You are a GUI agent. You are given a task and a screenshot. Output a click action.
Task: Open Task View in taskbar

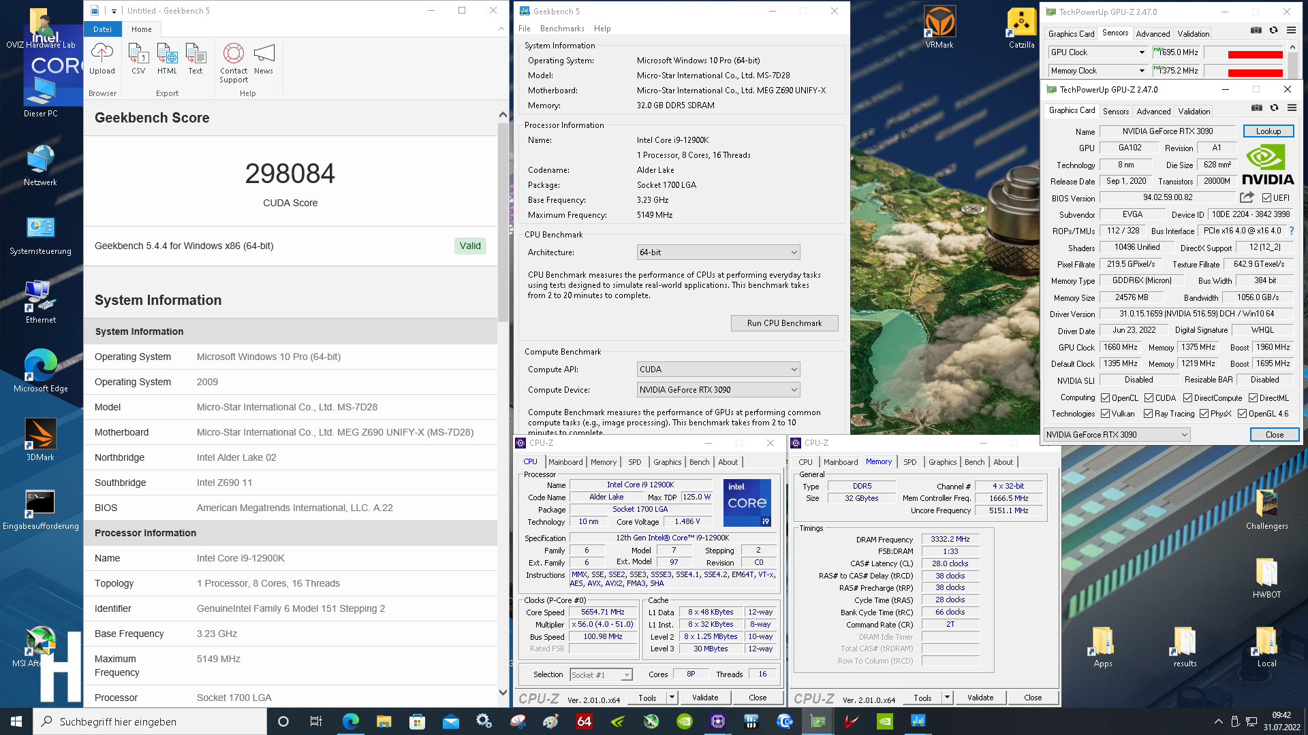[316, 721]
